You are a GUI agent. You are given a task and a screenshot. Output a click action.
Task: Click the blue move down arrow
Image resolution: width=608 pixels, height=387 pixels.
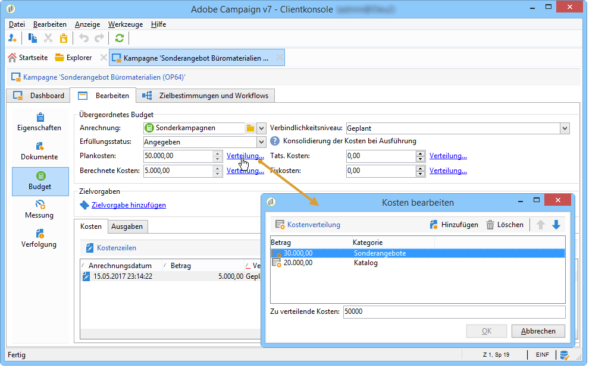click(x=556, y=225)
